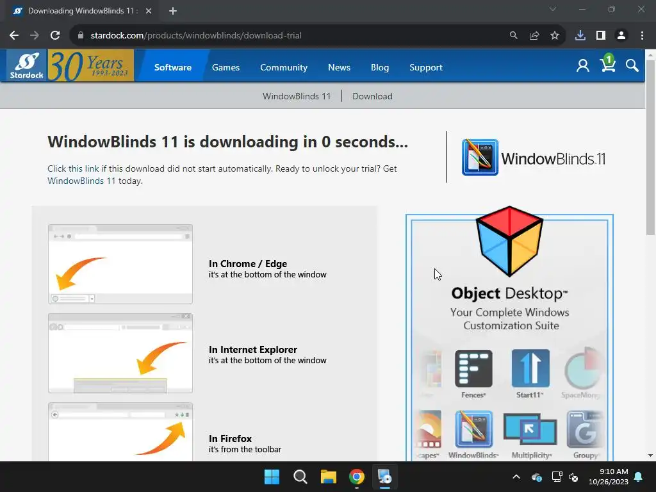Open tab search chevron in title bar
Viewport: 656px width, 492px height.
coord(553,9)
